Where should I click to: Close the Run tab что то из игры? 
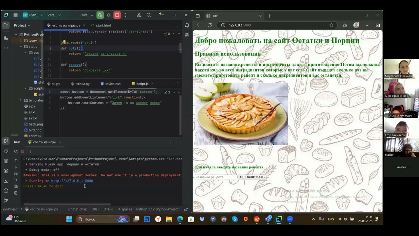60,142
